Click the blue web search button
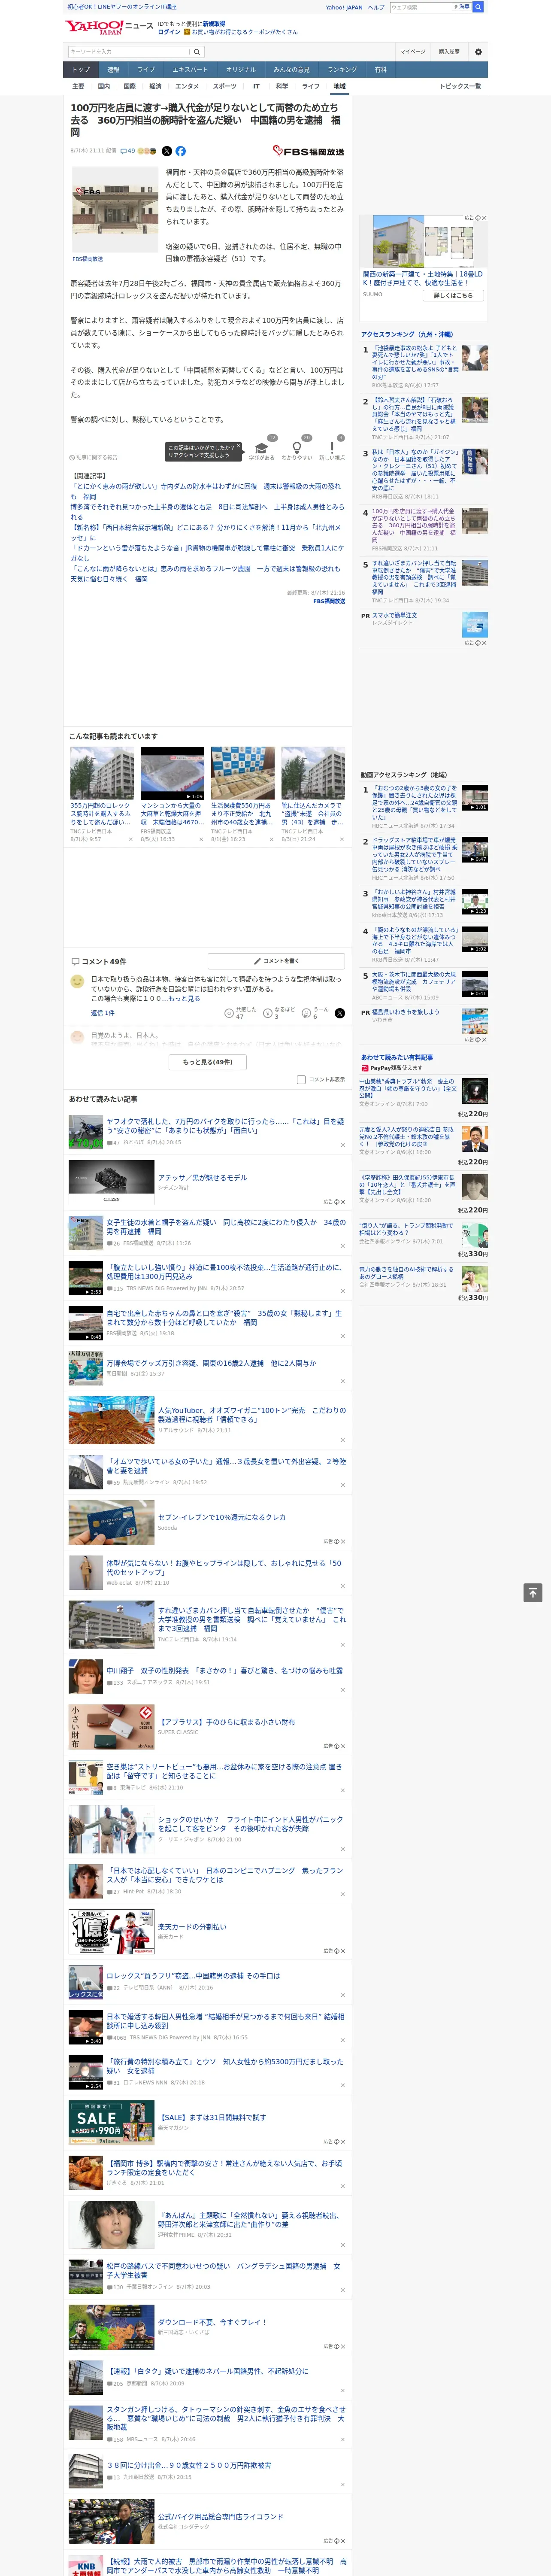The image size is (551, 2576). pyautogui.click(x=478, y=7)
